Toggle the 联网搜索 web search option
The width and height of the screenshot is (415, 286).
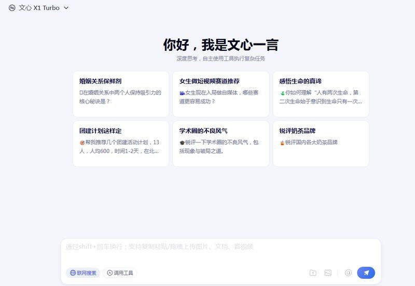point(82,273)
